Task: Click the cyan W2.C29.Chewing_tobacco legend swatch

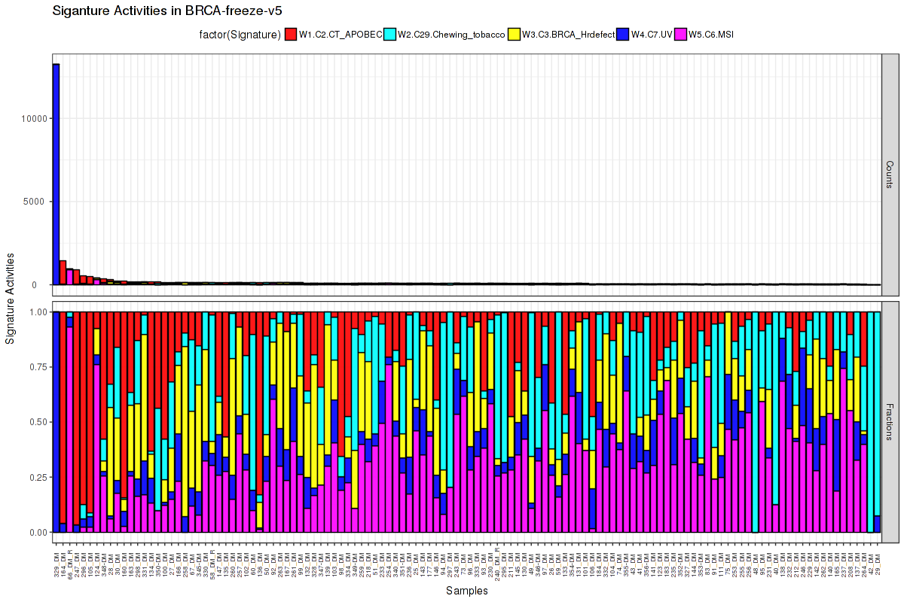Action: (390, 34)
